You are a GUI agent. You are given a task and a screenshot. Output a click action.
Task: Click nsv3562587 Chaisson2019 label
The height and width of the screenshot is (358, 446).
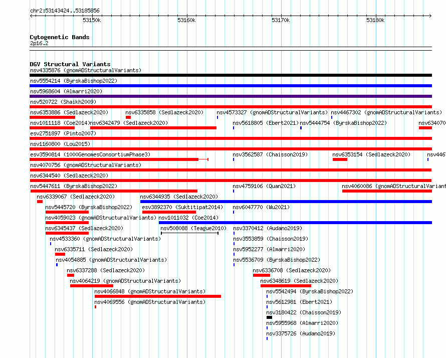tap(270, 154)
